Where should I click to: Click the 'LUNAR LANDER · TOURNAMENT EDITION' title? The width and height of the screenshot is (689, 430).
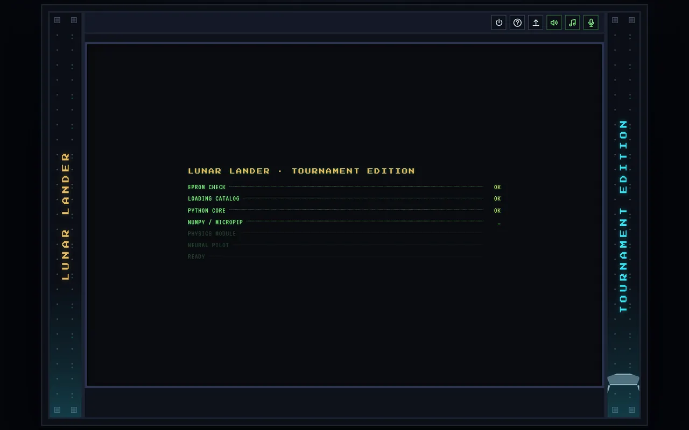click(x=301, y=171)
